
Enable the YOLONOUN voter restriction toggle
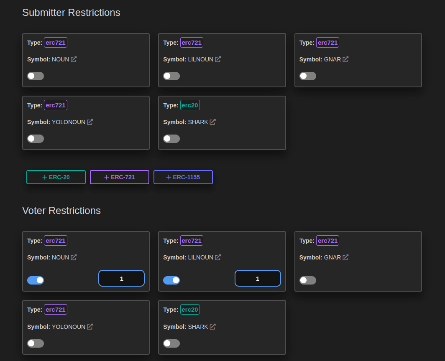click(x=36, y=343)
